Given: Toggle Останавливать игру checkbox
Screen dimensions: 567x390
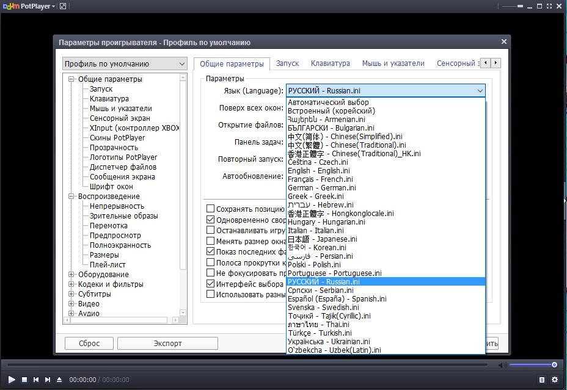Looking at the screenshot, I should click(x=210, y=229).
